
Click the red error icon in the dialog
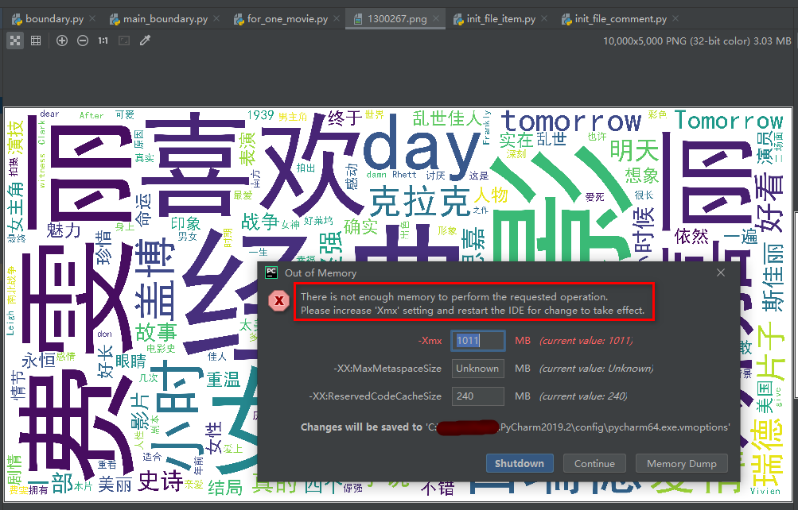(278, 301)
